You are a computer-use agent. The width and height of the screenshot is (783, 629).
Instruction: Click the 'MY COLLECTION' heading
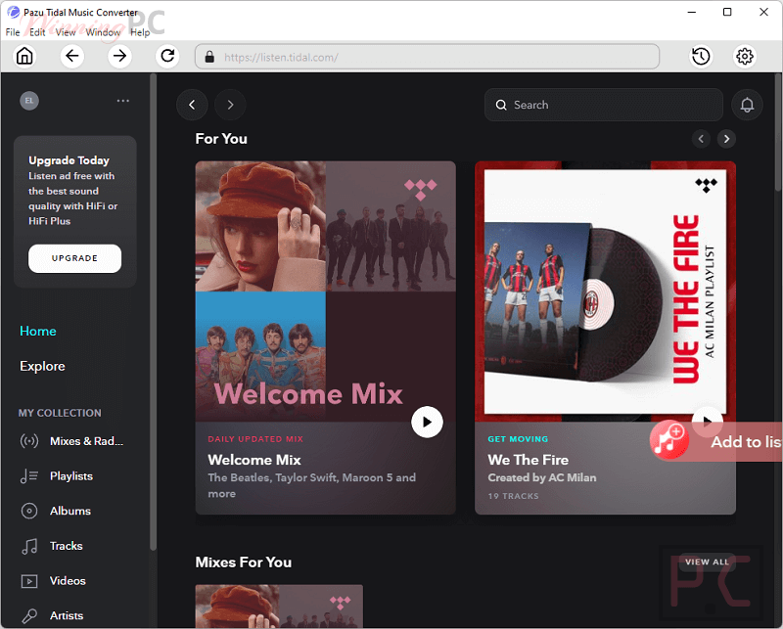[x=60, y=414]
